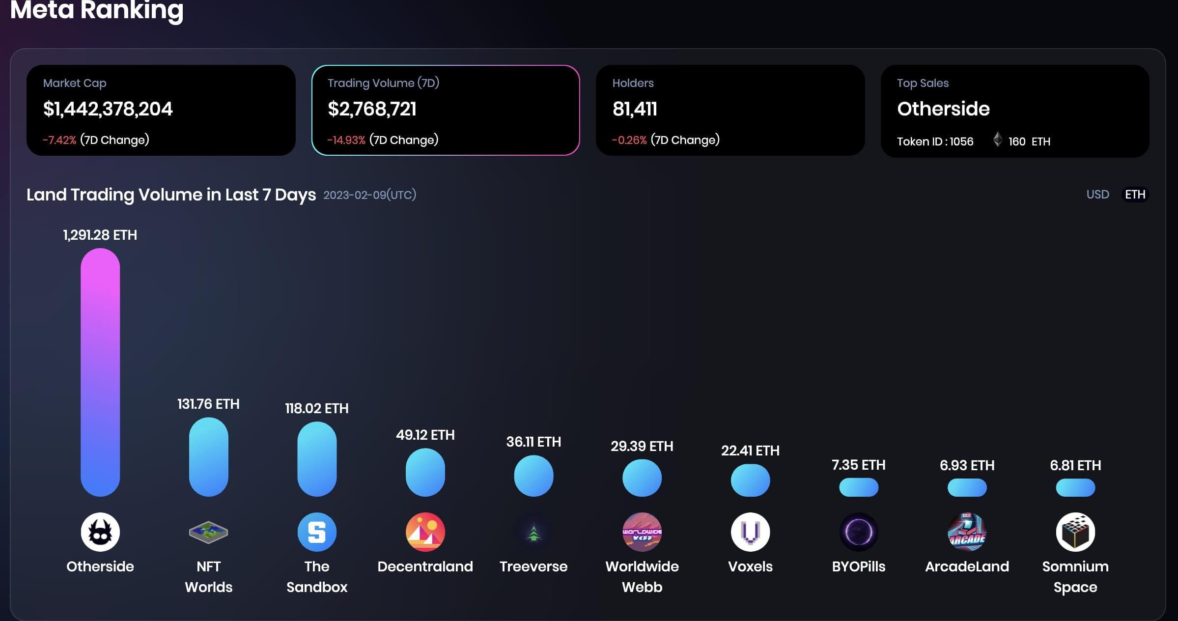Click the ArcadeLand volume bar
The height and width of the screenshot is (621, 1178).
coord(967,487)
